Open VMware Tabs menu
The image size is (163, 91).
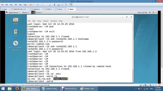(x=20, y=5)
